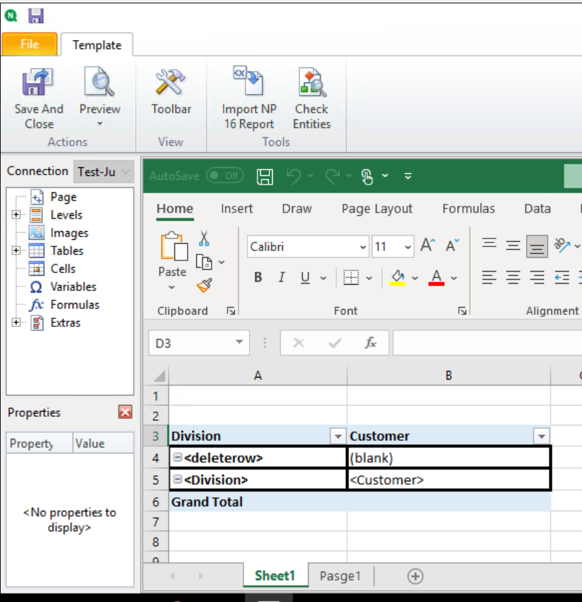Cut selection with the scissors icon
The height and width of the screenshot is (602, 582).
pyautogui.click(x=204, y=238)
